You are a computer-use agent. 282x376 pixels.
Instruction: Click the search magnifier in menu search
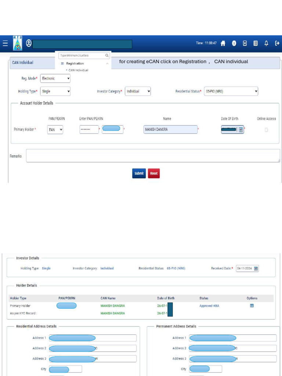point(107,55)
